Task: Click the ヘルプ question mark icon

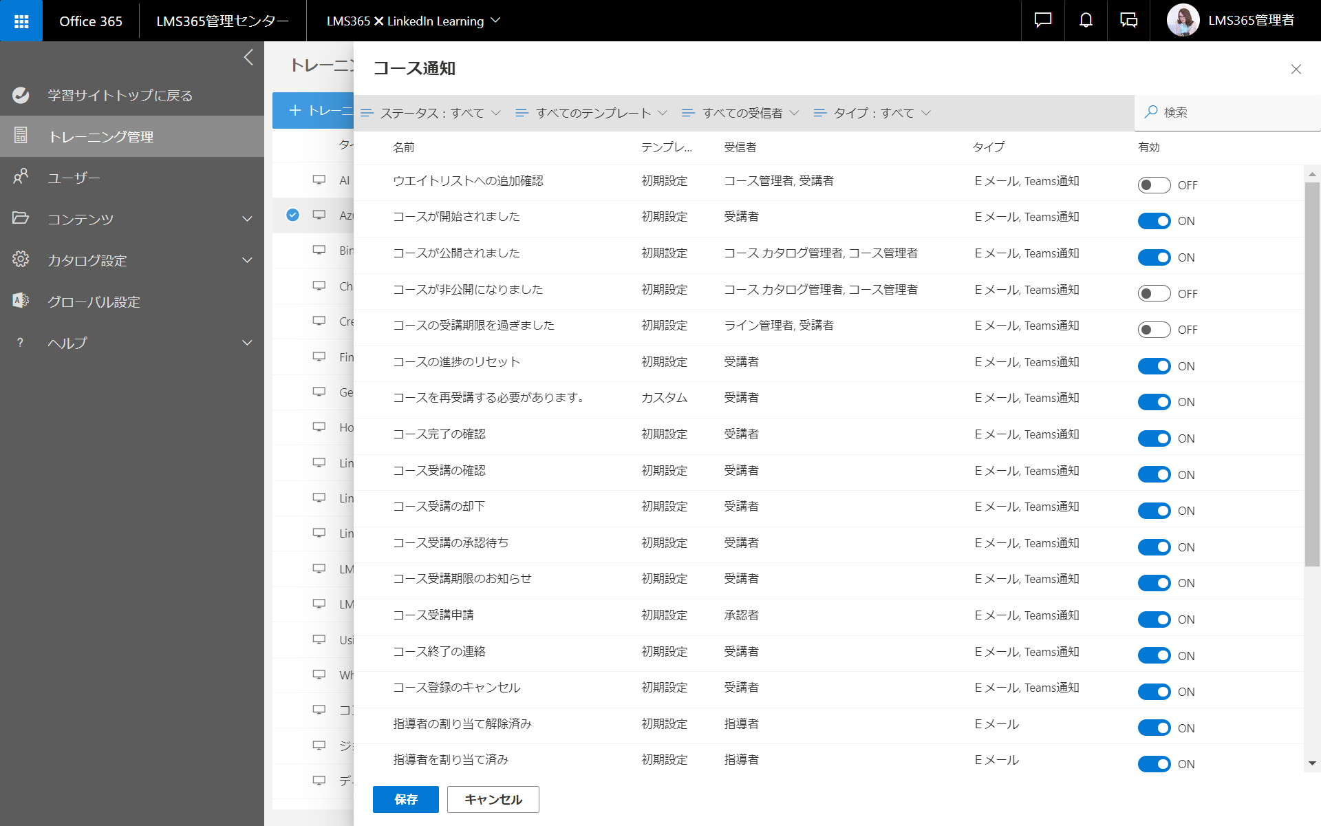Action: tap(21, 342)
